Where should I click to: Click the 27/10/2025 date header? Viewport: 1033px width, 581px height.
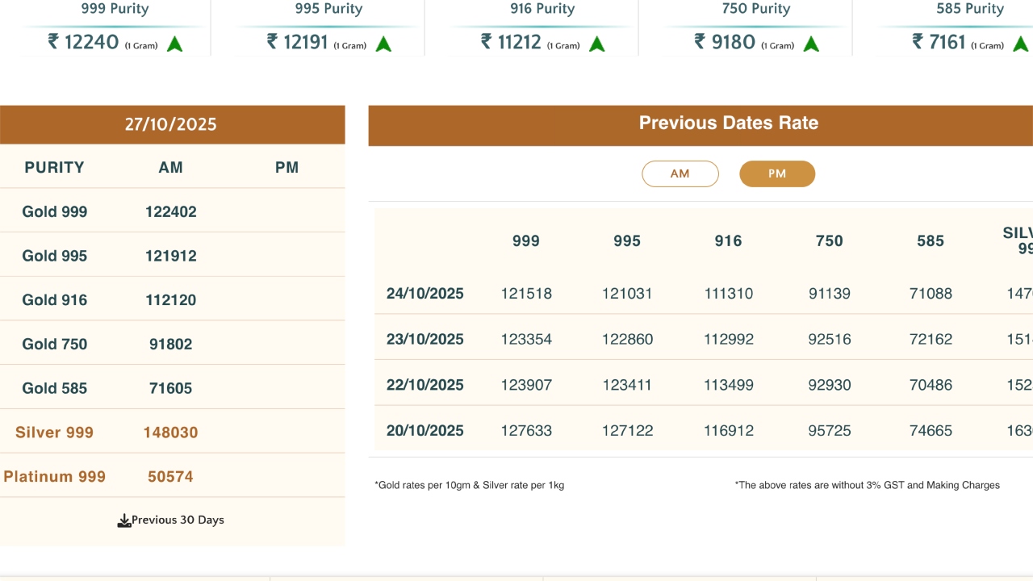pyautogui.click(x=170, y=124)
